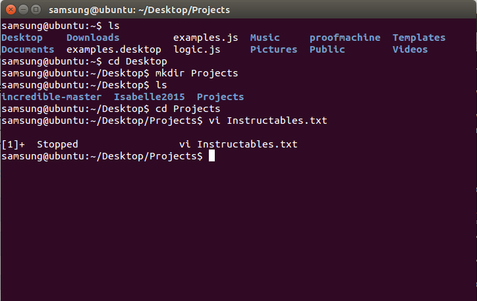This screenshot has width=477, height=301.
Task: Click the Public directory name
Action: point(327,49)
